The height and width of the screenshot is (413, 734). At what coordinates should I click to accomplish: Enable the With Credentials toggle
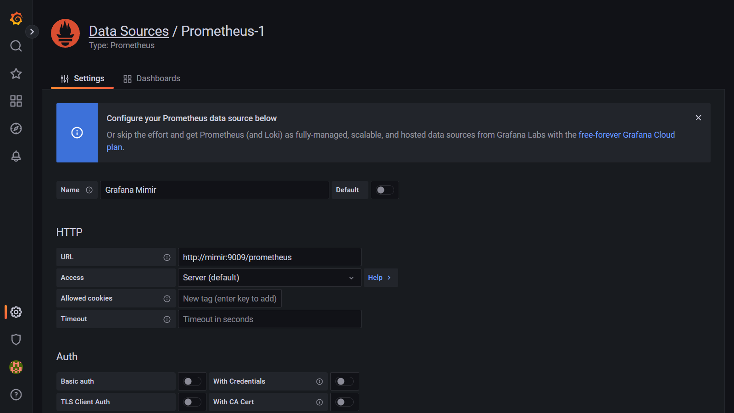point(345,381)
